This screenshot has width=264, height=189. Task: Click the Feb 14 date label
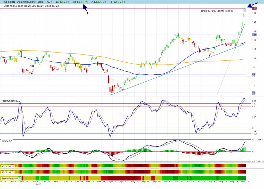68,182
